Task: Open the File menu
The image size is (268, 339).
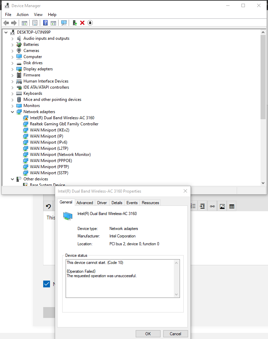Action: coord(8,15)
